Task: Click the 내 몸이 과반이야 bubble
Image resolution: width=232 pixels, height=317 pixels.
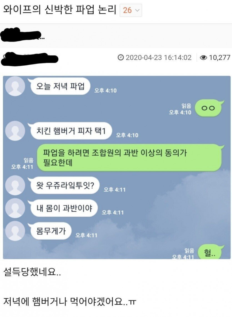Action: point(64,208)
